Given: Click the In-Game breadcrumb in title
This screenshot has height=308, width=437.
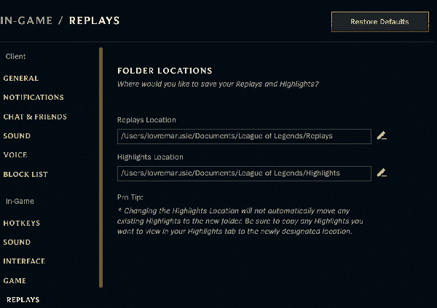Looking at the screenshot, I should click(x=26, y=20).
